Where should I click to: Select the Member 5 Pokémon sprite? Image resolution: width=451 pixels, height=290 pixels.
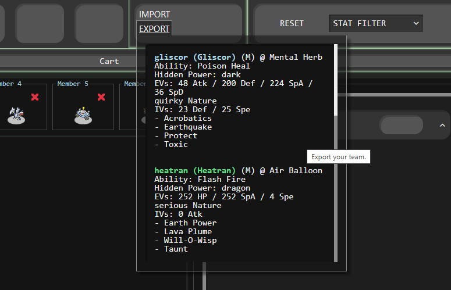pyautogui.click(x=83, y=115)
